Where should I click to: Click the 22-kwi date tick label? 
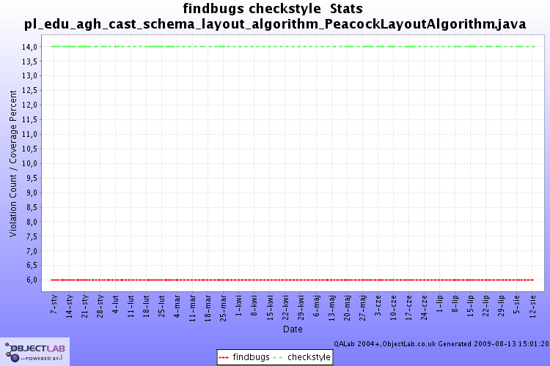[x=285, y=307]
